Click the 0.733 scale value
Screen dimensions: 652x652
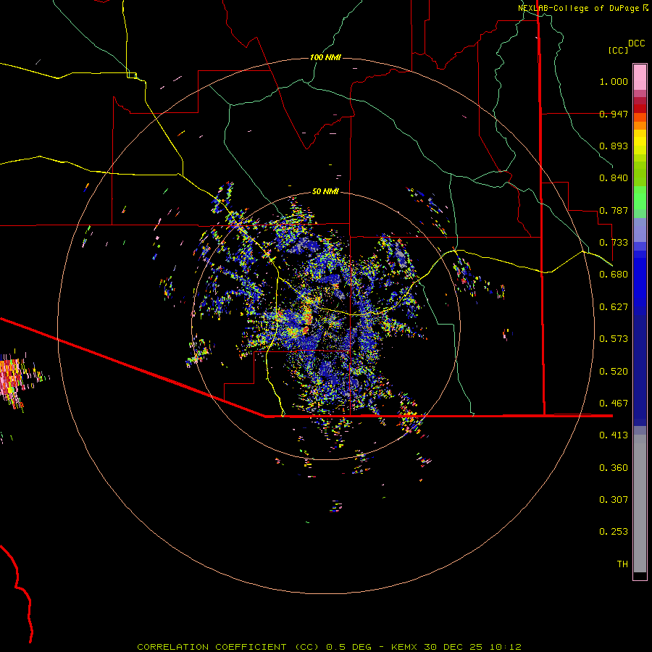614,243
